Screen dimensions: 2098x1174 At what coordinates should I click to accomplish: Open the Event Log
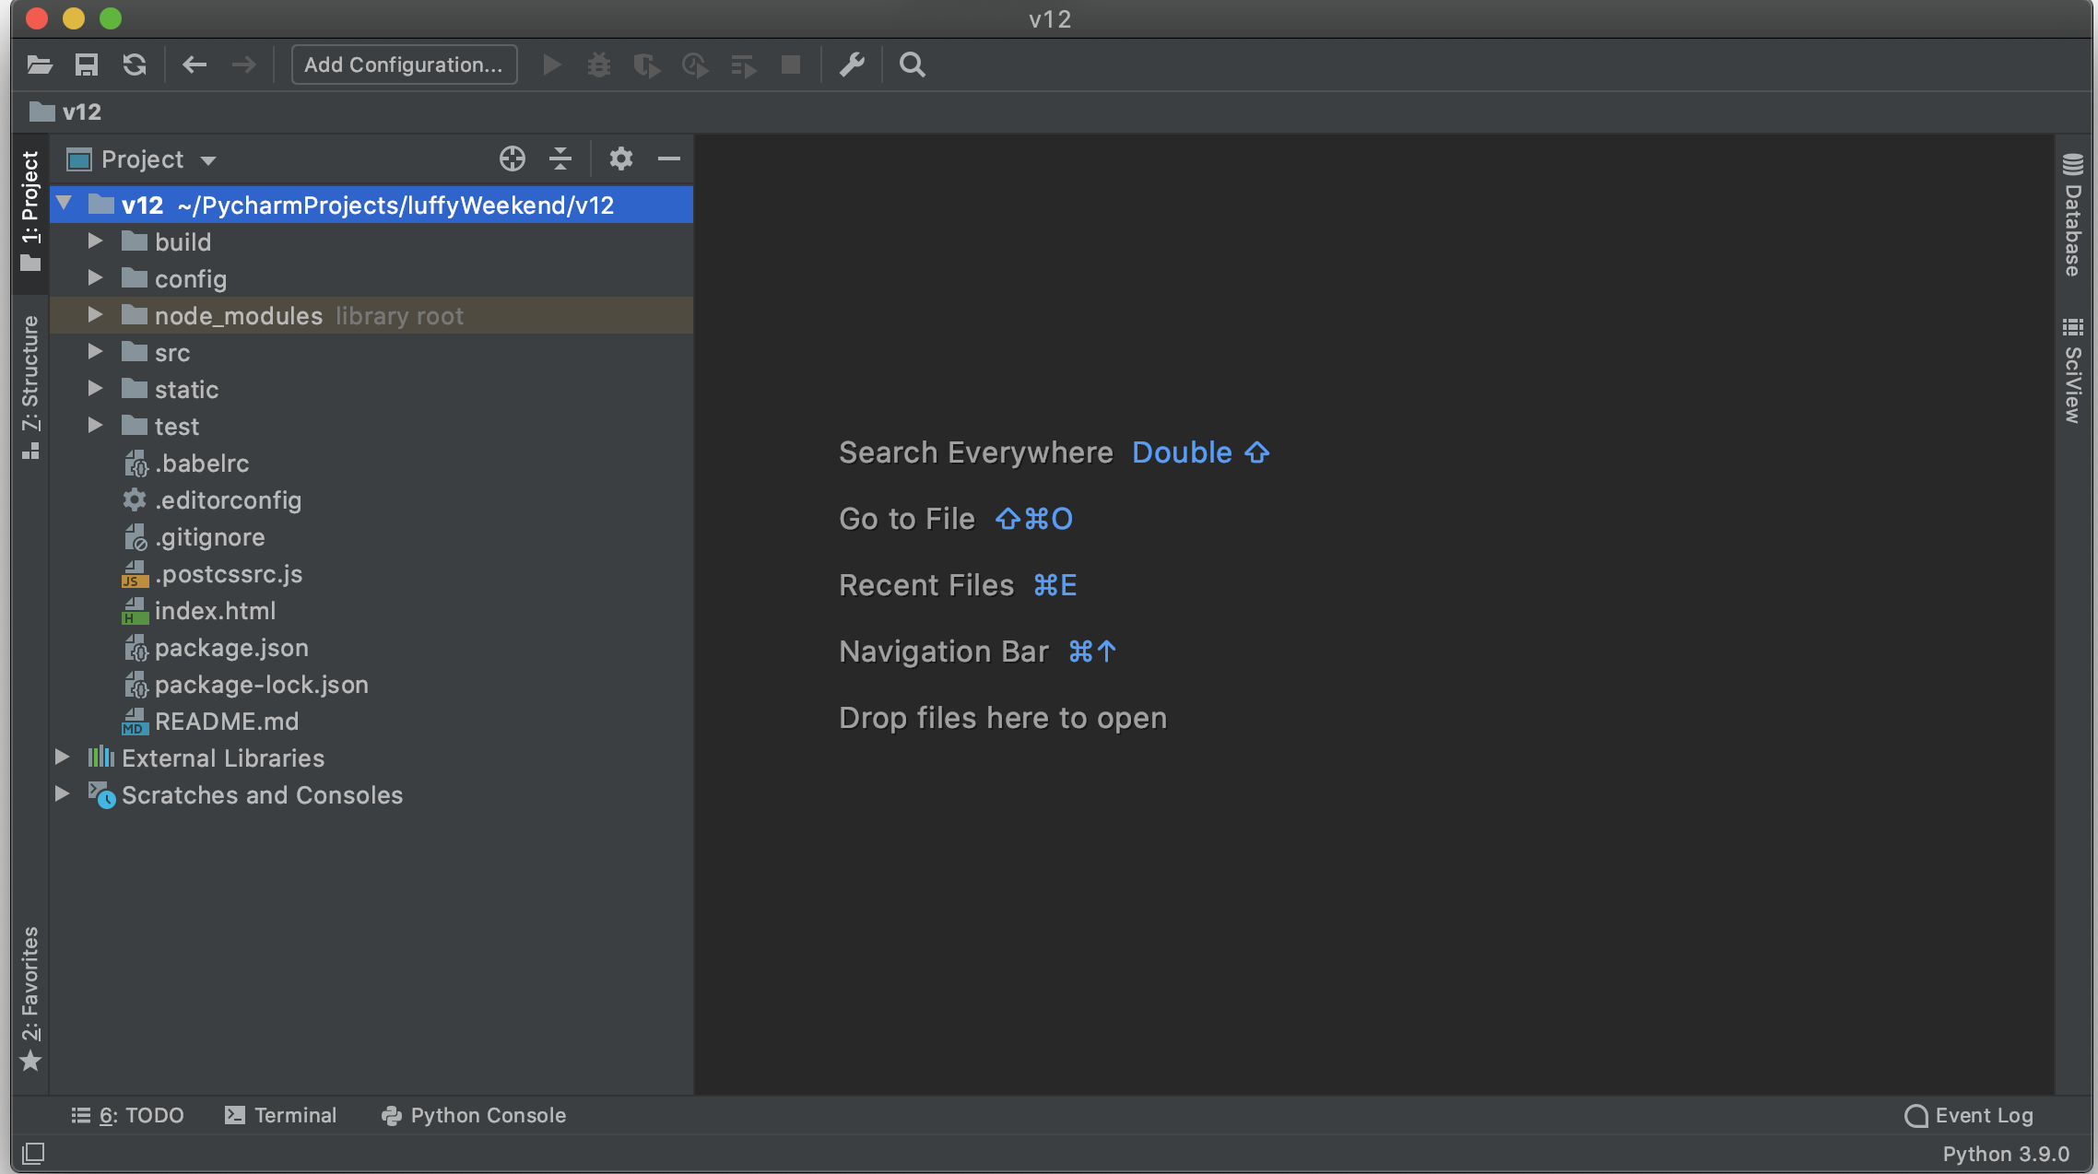pos(1969,1115)
